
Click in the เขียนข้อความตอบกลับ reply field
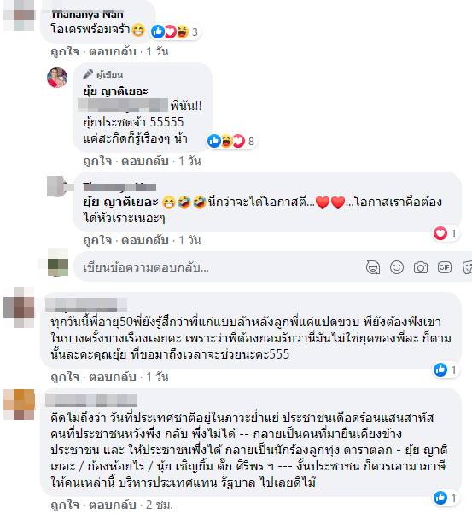point(223,267)
